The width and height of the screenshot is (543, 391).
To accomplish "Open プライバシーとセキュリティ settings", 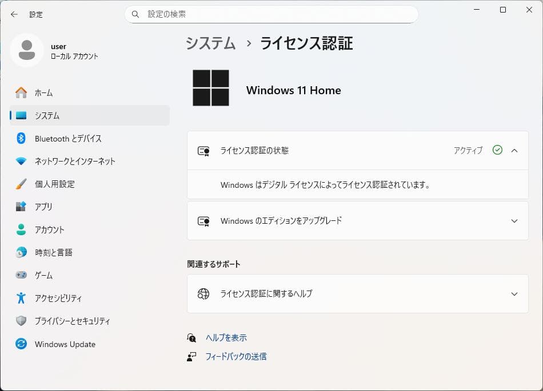I will click(90, 321).
